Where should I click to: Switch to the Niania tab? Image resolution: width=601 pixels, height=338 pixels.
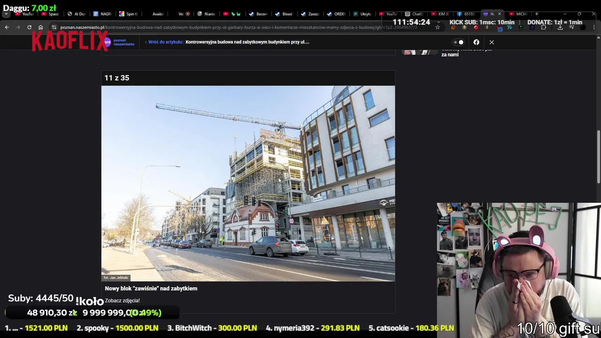[206, 14]
